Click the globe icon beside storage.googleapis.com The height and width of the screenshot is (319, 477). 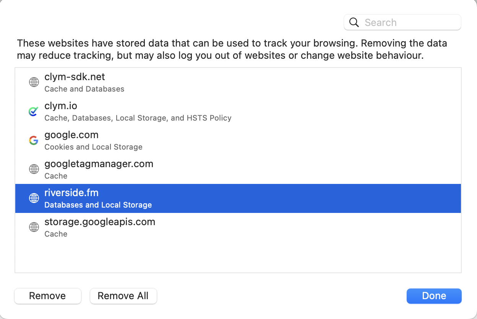(x=34, y=227)
